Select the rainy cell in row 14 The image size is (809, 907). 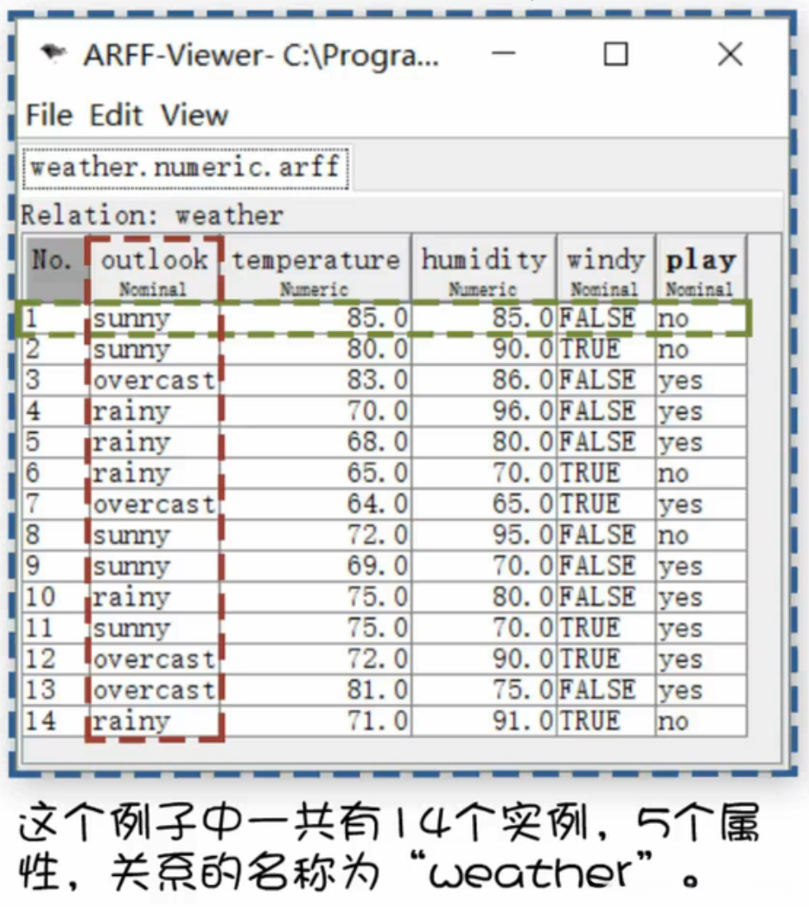[x=138, y=720]
